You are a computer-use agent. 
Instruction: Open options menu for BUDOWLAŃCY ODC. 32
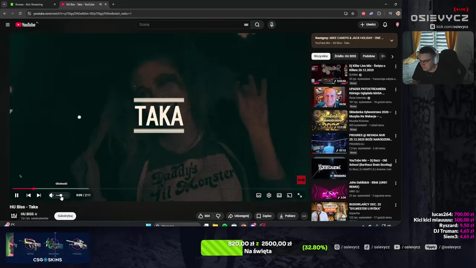click(x=395, y=205)
